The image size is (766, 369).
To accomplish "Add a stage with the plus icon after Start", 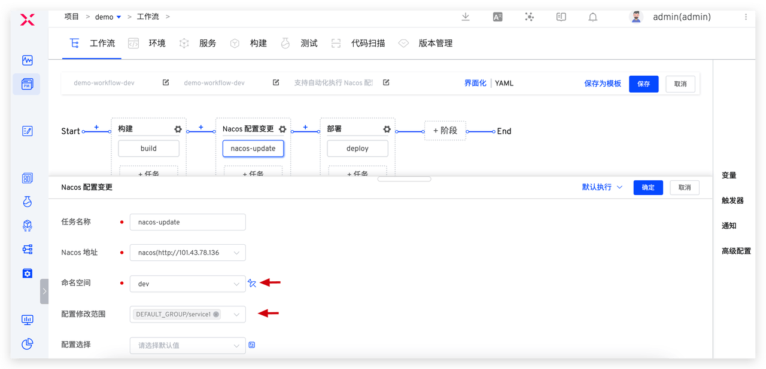I will tap(96, 127).
